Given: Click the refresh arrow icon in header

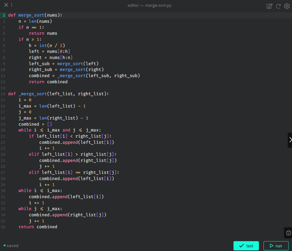Looking at the screenshot, I should coord(278,6).
